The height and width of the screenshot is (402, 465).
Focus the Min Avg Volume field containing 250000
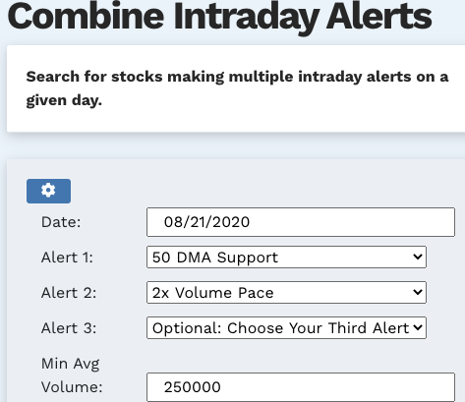click(301, 387)
